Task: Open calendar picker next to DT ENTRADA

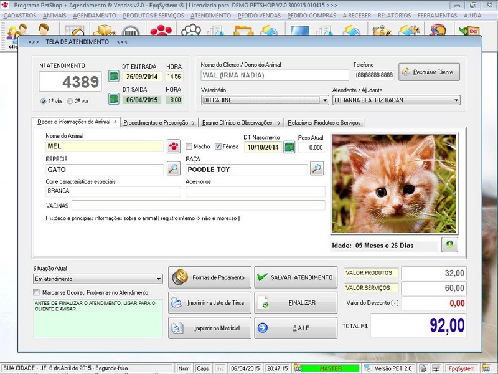Action: [113, 77]
